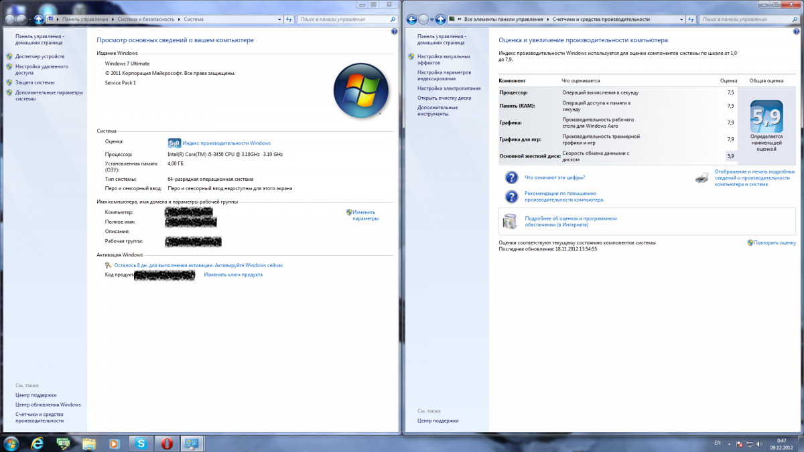This screenshot has height=452, width=804.
Task: Click 'Индекс производительности Windows' link
Action: [226, 143]
